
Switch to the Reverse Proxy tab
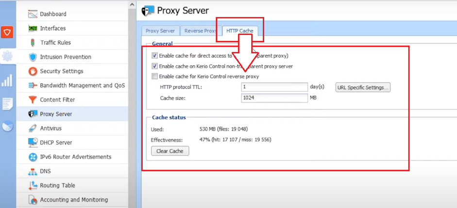[x=201, y=31]
